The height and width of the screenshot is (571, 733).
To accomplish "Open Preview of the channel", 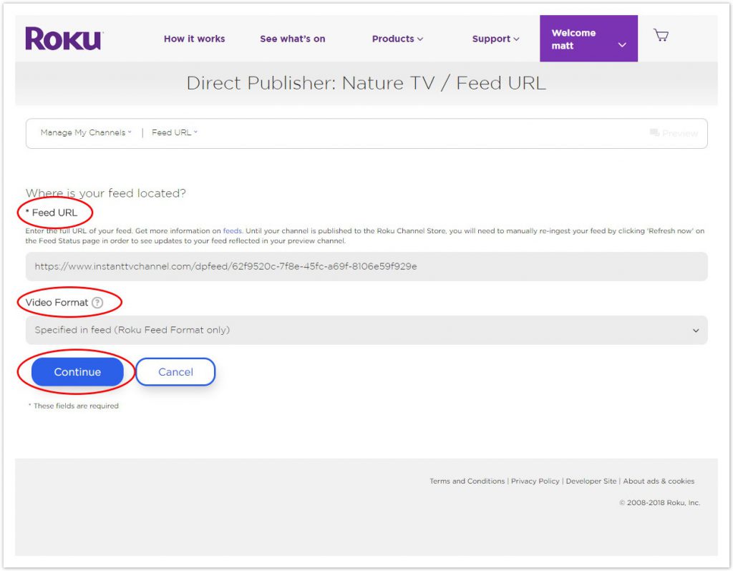I will tap(674, 133).
